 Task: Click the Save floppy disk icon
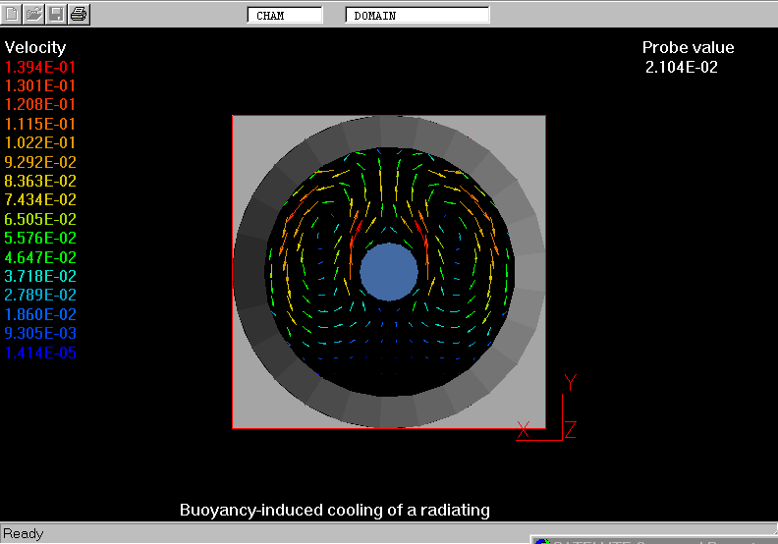pos(57,14)
